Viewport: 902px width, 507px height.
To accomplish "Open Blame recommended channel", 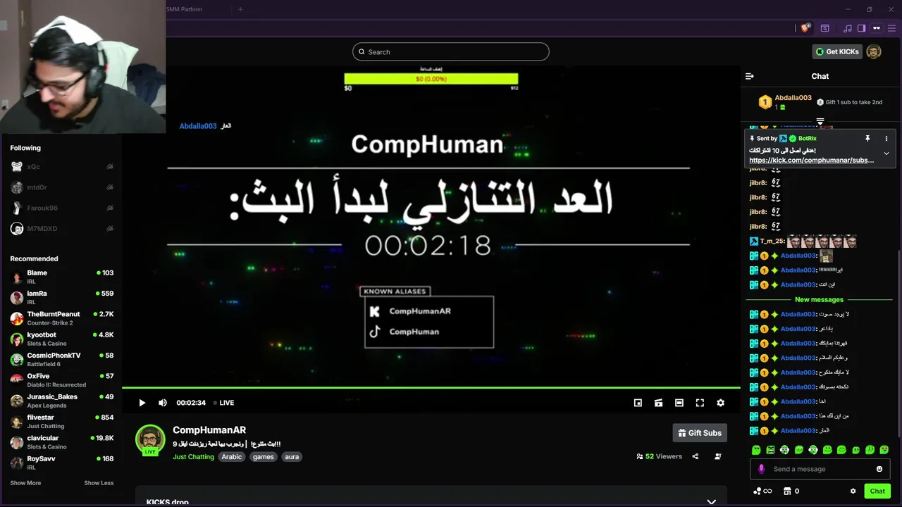I will point(61,277).
